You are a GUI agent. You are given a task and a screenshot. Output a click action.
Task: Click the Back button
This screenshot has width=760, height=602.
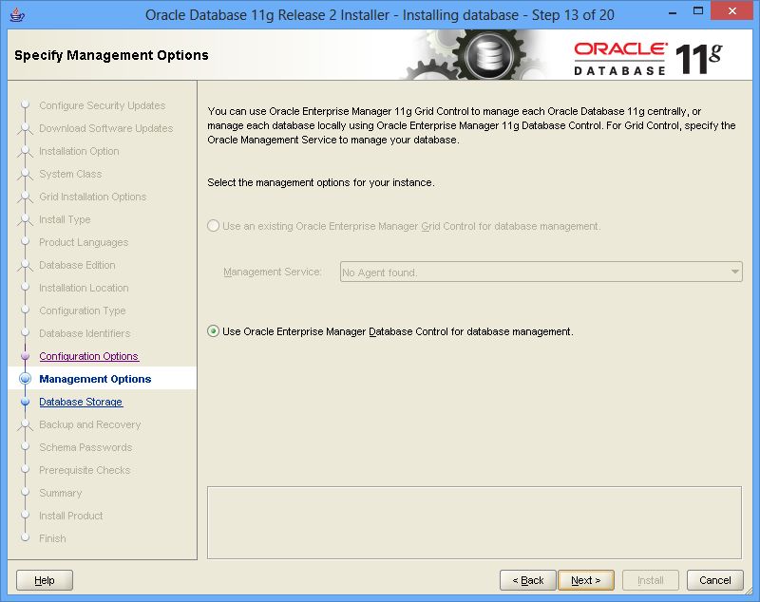[528, 580]
